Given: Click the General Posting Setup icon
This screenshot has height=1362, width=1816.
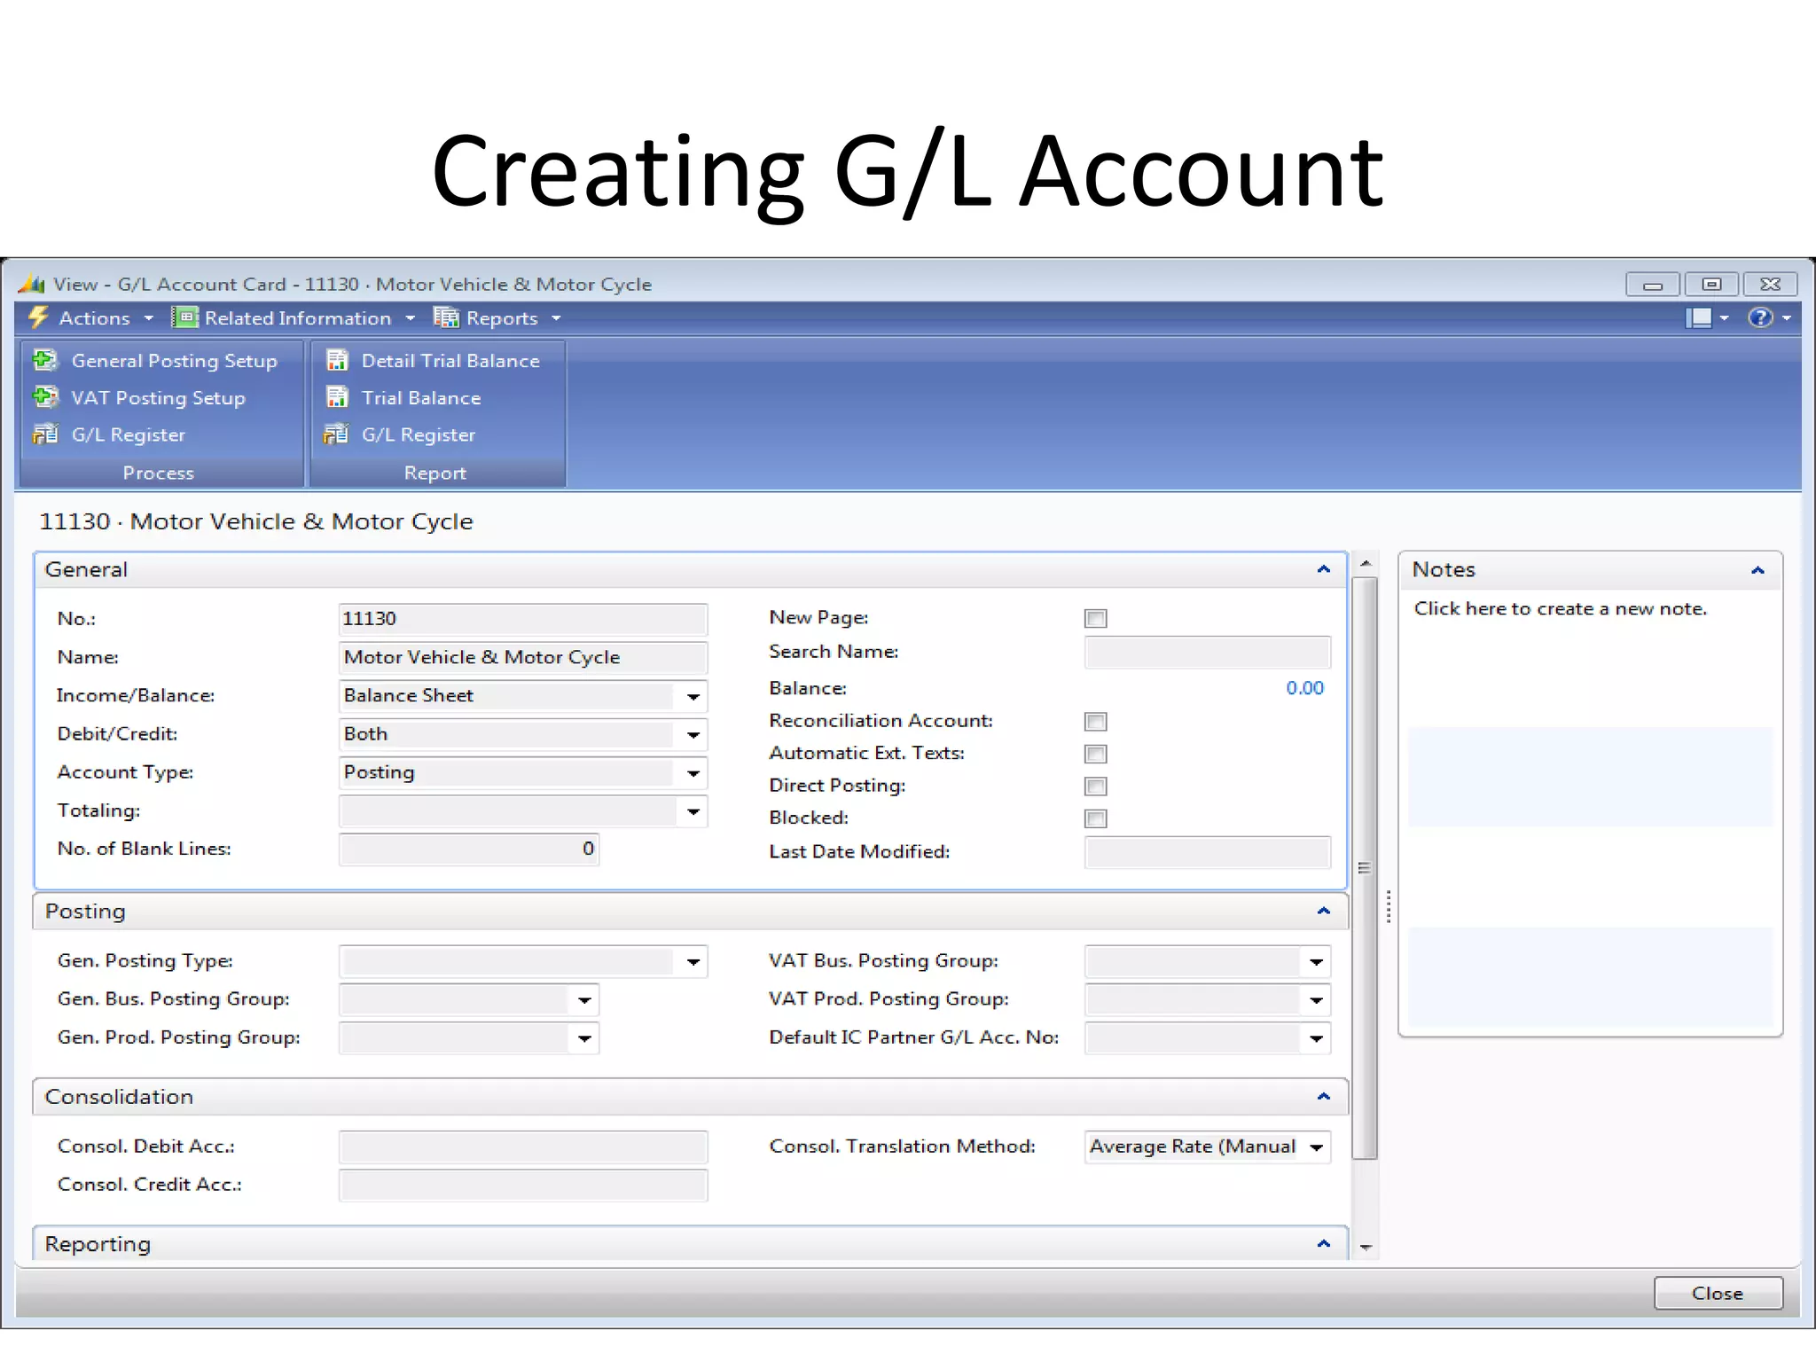Looking at the screenshot, I should 45,360.
